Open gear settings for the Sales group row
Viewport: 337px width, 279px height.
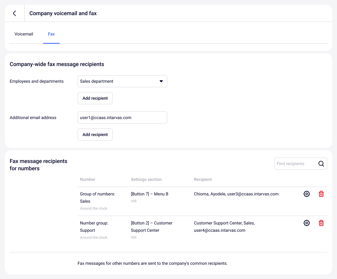pyautogui.click(x=307, y=194)
